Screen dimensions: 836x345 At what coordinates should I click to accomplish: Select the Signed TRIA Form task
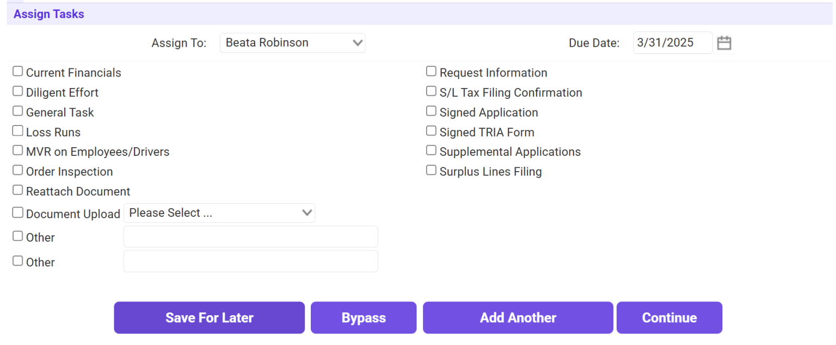(431, 130)
